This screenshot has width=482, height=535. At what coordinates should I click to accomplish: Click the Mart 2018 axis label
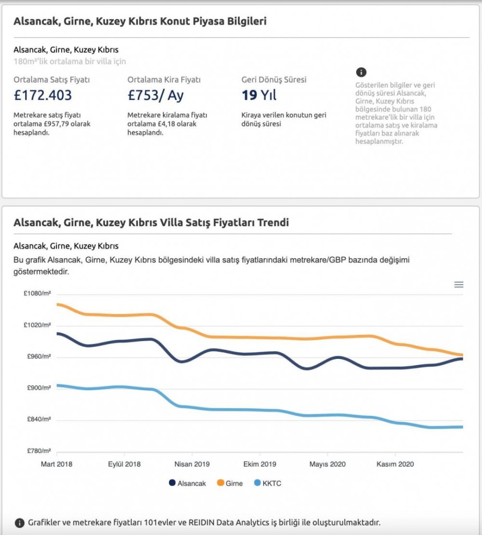click(56, 464)
